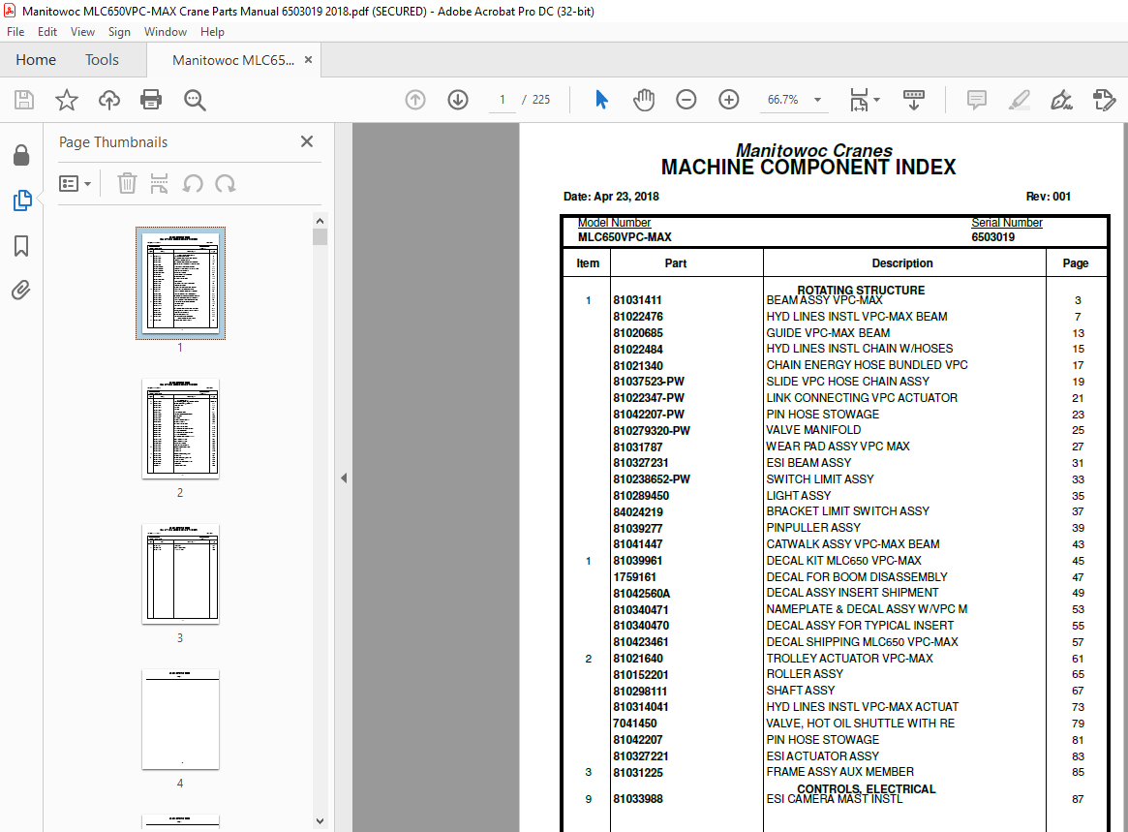The height and width of the screenshot is (832, 1128).
Task: Select page 3 thumbnail
Action: click(180, 573)
